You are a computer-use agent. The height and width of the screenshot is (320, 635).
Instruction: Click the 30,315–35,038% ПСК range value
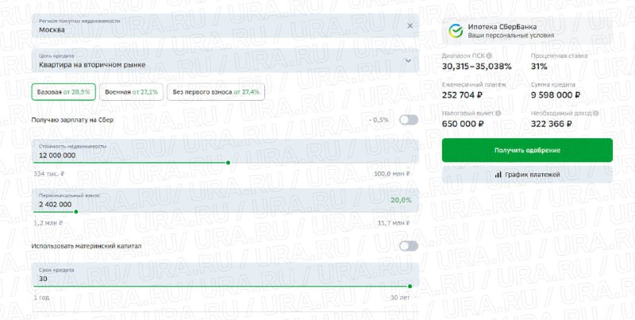pyautogui.click(x=477, y=67)
